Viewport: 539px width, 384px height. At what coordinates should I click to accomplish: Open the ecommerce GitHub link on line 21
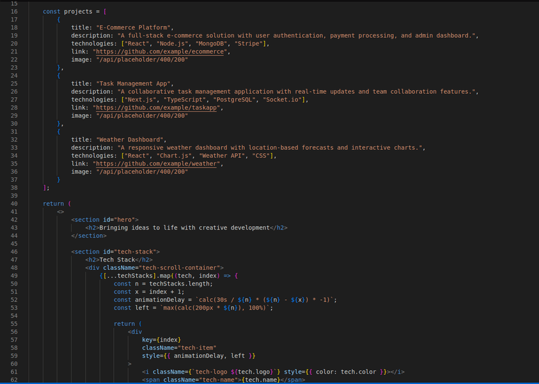coord(159,51)
